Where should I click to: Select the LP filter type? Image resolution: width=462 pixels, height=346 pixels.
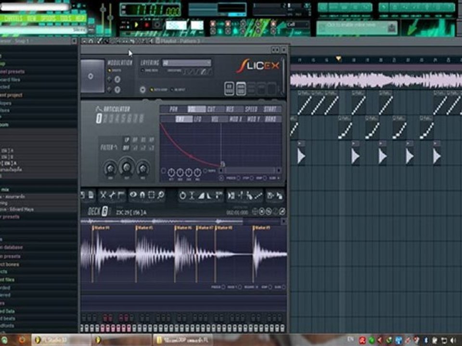(x=127, y=140)
